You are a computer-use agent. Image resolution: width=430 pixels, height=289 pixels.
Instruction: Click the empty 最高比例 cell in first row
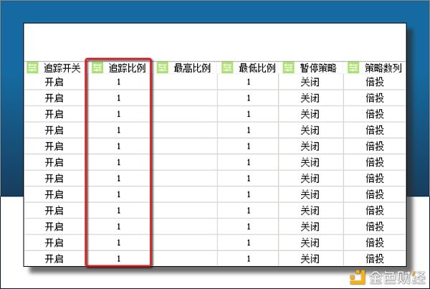[x=186, y=82]
